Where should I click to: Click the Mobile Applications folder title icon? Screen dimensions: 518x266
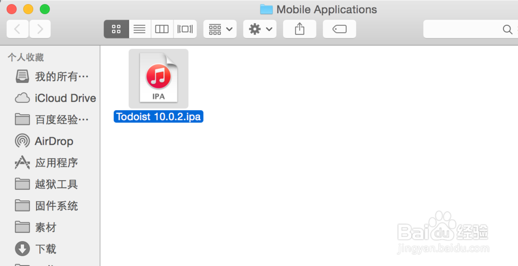click(x=266, y=9)
